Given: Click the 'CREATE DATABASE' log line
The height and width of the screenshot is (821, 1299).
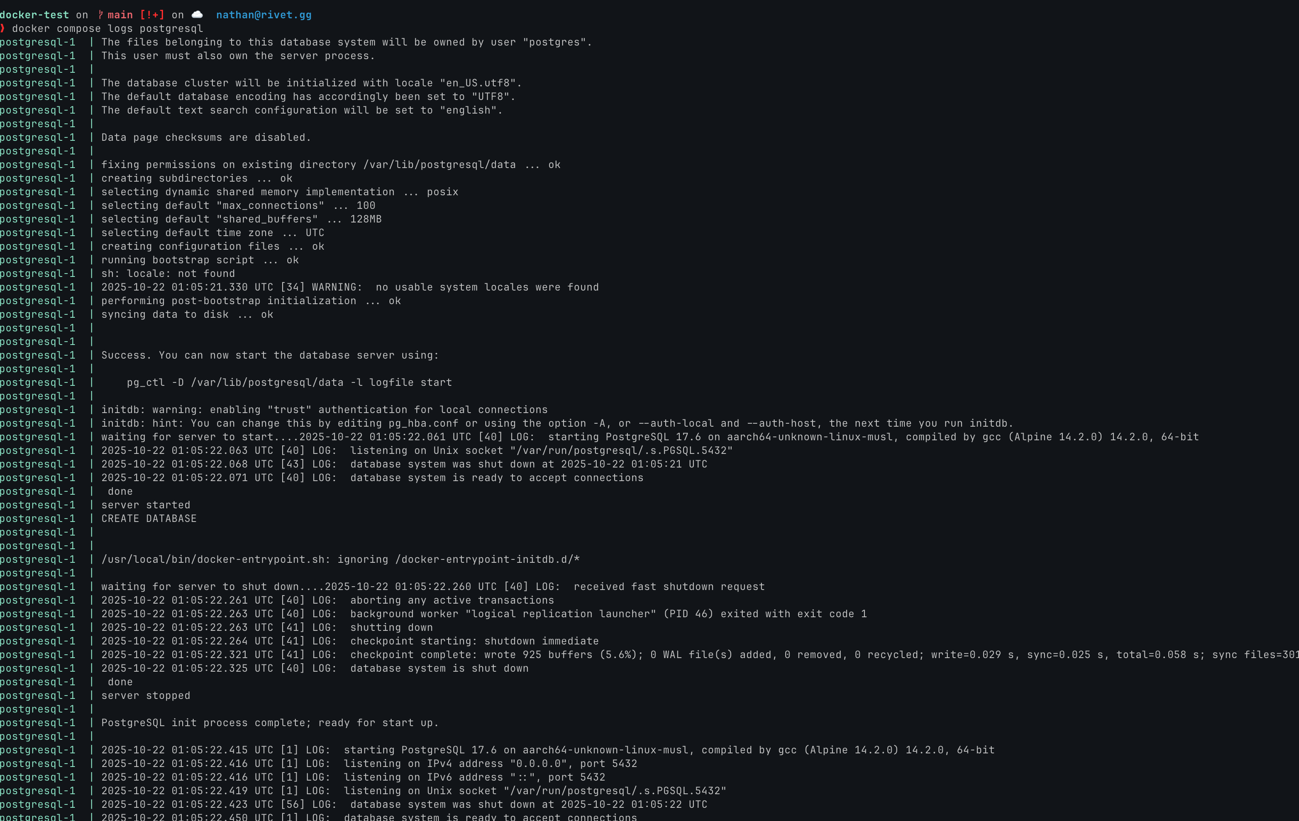Looking at the screenshot, I should [149, 518].
